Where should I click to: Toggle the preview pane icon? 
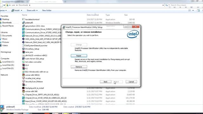coord(198,10)
